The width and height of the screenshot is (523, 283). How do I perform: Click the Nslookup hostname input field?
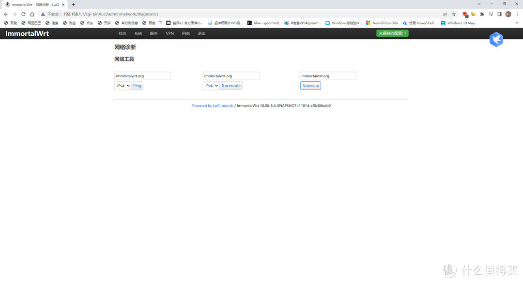click(328, 76)
